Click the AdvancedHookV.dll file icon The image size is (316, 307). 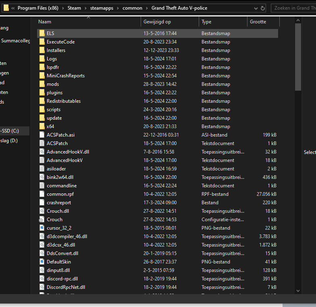[42, 151]
